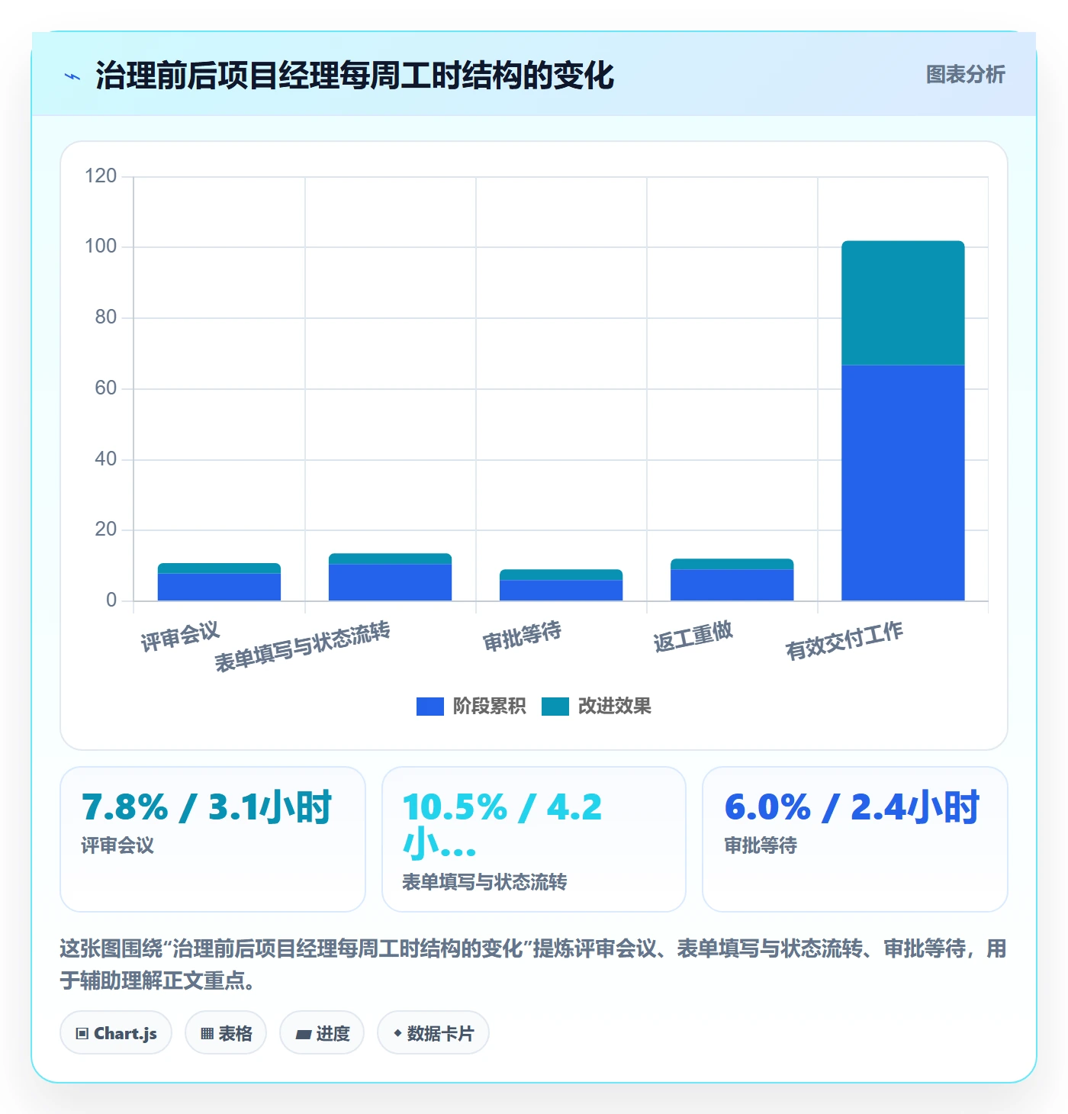Click the description paragraph beginning 这张图围绕
Viewport: 1068px width, 1114px height.
533,964
